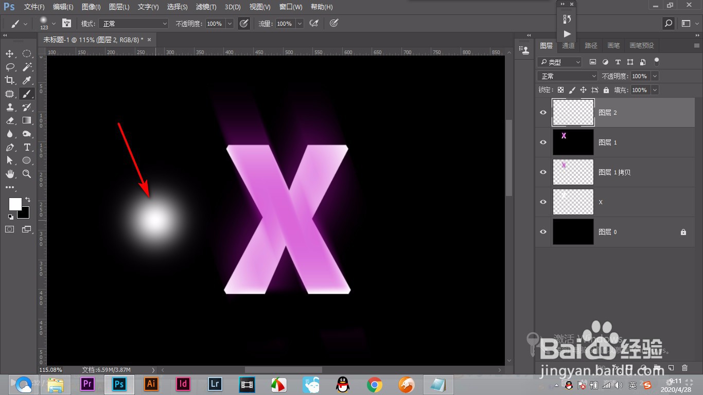This screenshot has height=395, width=703.
Task: Select 图层 1 拷贝 layer thumbnail
Action: coord(573,172)
